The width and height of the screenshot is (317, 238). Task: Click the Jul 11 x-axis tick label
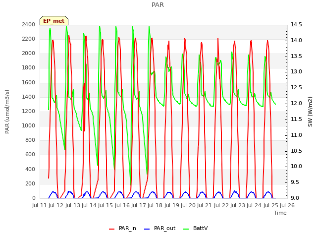click(40, 205)
